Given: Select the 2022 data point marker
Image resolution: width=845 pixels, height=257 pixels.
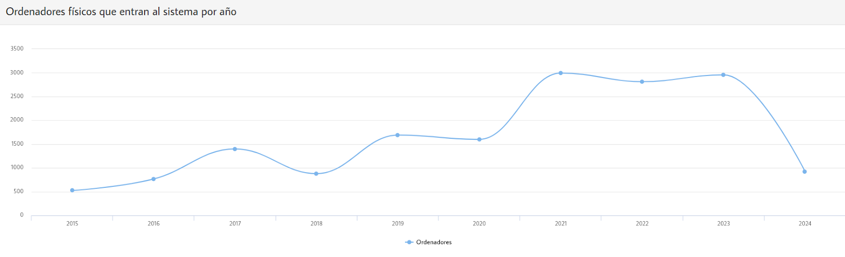Looking at the screenshot, I should (x=642, y=82).
